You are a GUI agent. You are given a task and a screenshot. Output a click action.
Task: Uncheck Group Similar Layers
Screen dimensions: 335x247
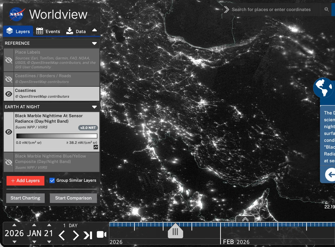(x=52, y=180)
